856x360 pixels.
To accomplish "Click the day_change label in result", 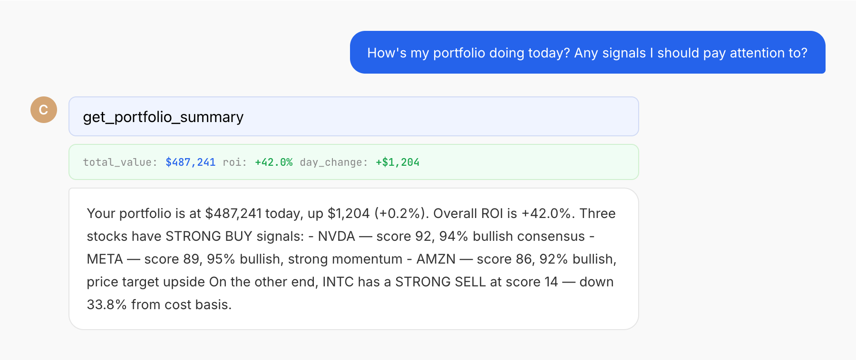I will click(x=333, y=162).
